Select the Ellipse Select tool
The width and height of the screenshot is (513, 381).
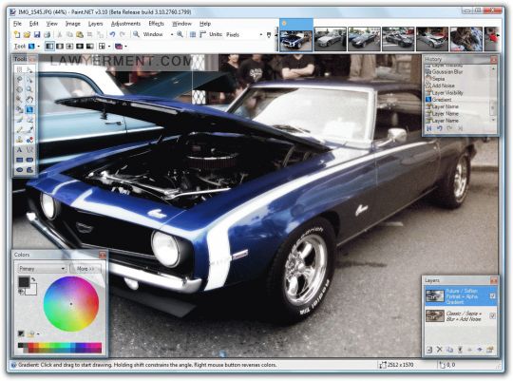[x=19, y=89]
